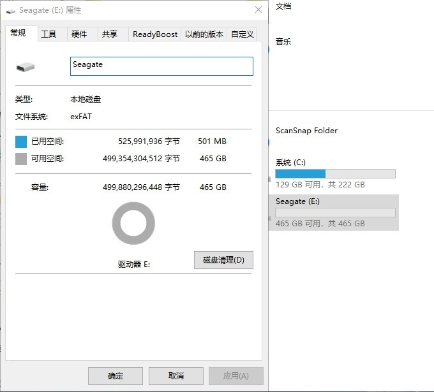The width and height of the screenshot is (434, 392).
Task: Select 系统 (C:) drive in Explorer
Action: 335,173
